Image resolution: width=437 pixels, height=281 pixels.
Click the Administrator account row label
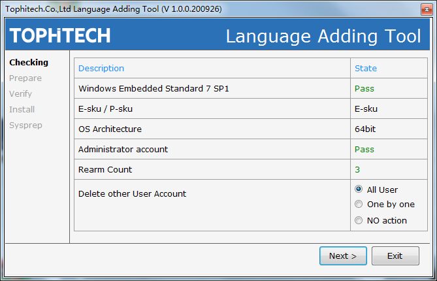pyautogui.click(x=123, y=150)
